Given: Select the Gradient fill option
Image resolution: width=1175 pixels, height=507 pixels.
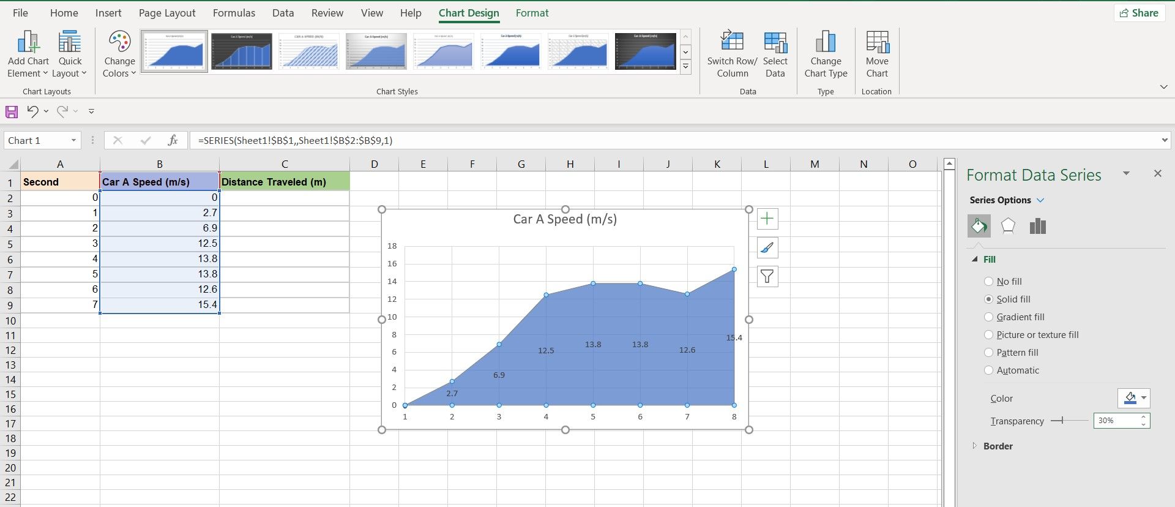Looking at the screenshot, I should 988,317.
